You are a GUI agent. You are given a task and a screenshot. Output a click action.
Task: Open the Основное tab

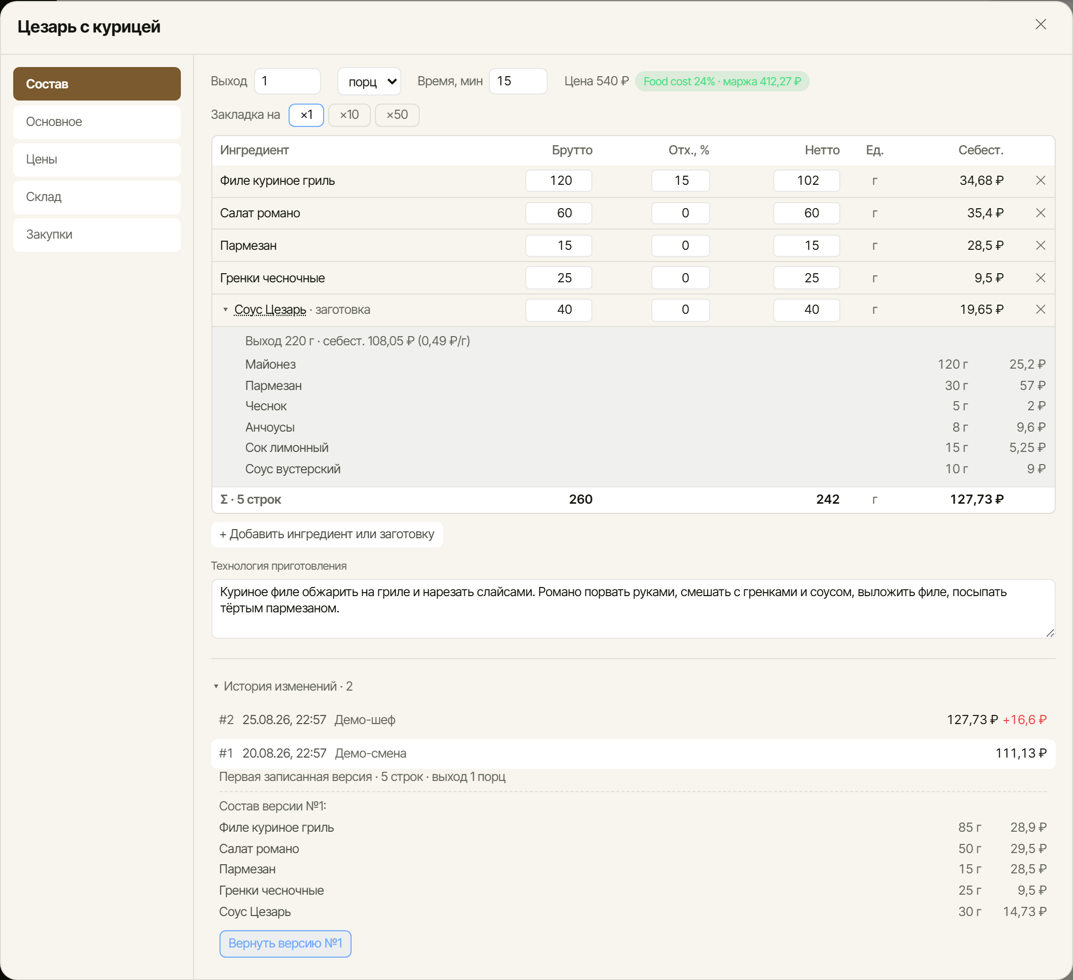point(97,122)
